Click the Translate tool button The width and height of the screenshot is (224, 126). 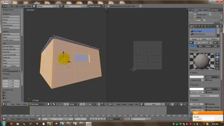point(11,17)
